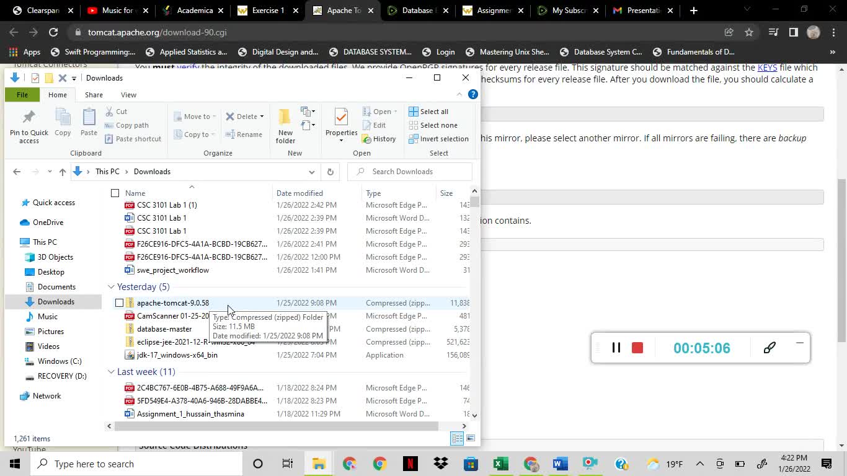Click the file list vertical scrollbar
This screenshot has height=476, width=847.
click(474, 202)
